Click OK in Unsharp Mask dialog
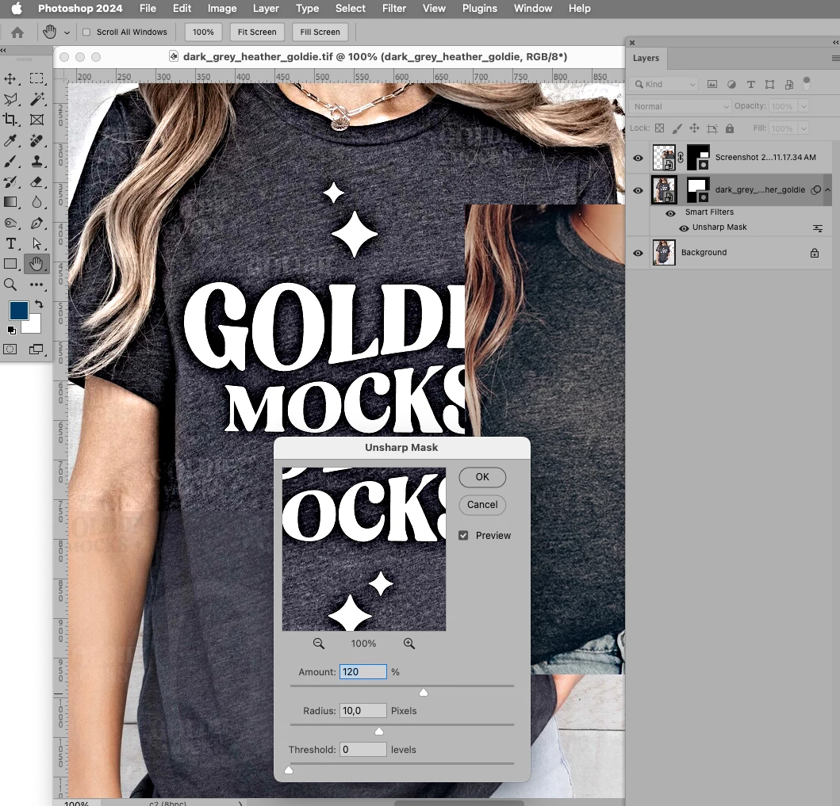This screenshot has width=840, height=806. tap(482, 477)
